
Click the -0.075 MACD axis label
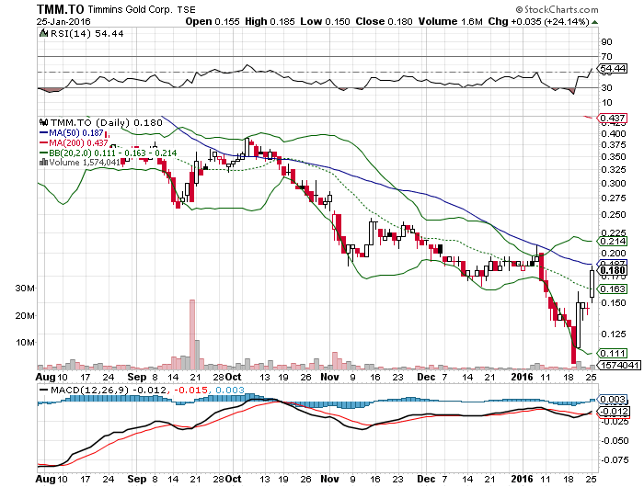click(615, 460)
